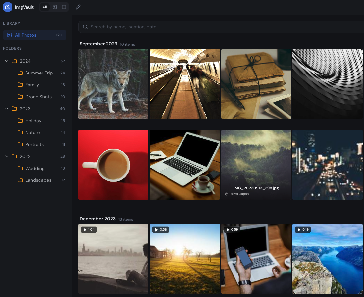Click the search magnifier icon
Image resolution: width=364 pixels, height=297 pixels.
pos(85,27)
